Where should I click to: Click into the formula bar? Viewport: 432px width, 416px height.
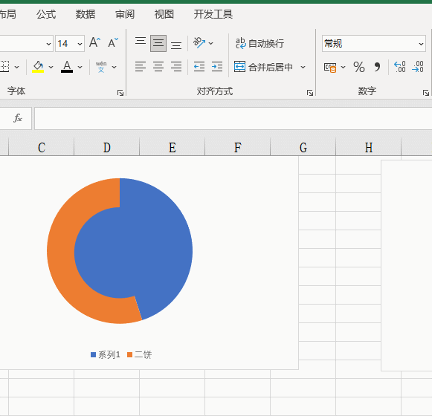[233, 118]
